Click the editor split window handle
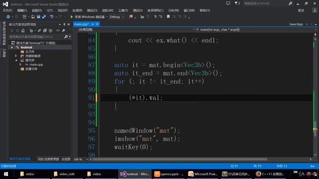319x179 pixels. [x=315, y=35]
